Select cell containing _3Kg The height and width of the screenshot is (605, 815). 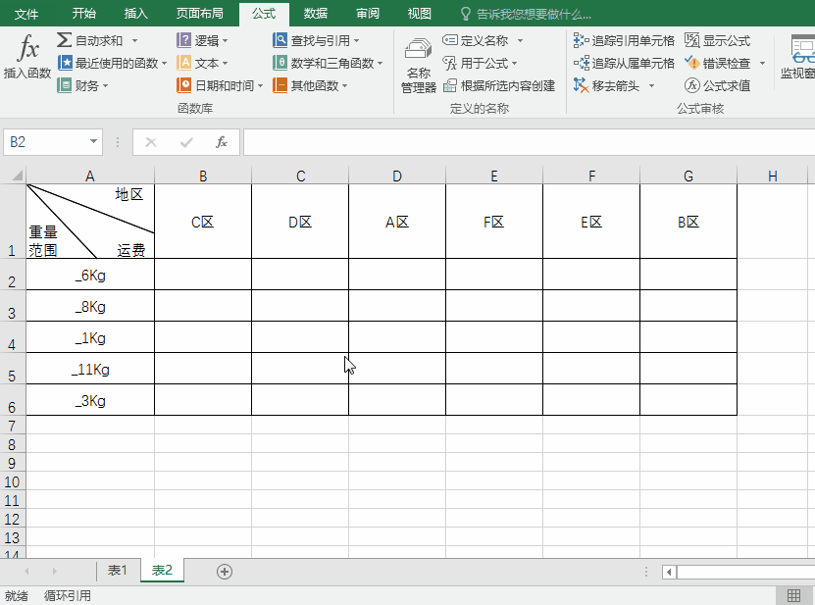(x=90, y=400)
